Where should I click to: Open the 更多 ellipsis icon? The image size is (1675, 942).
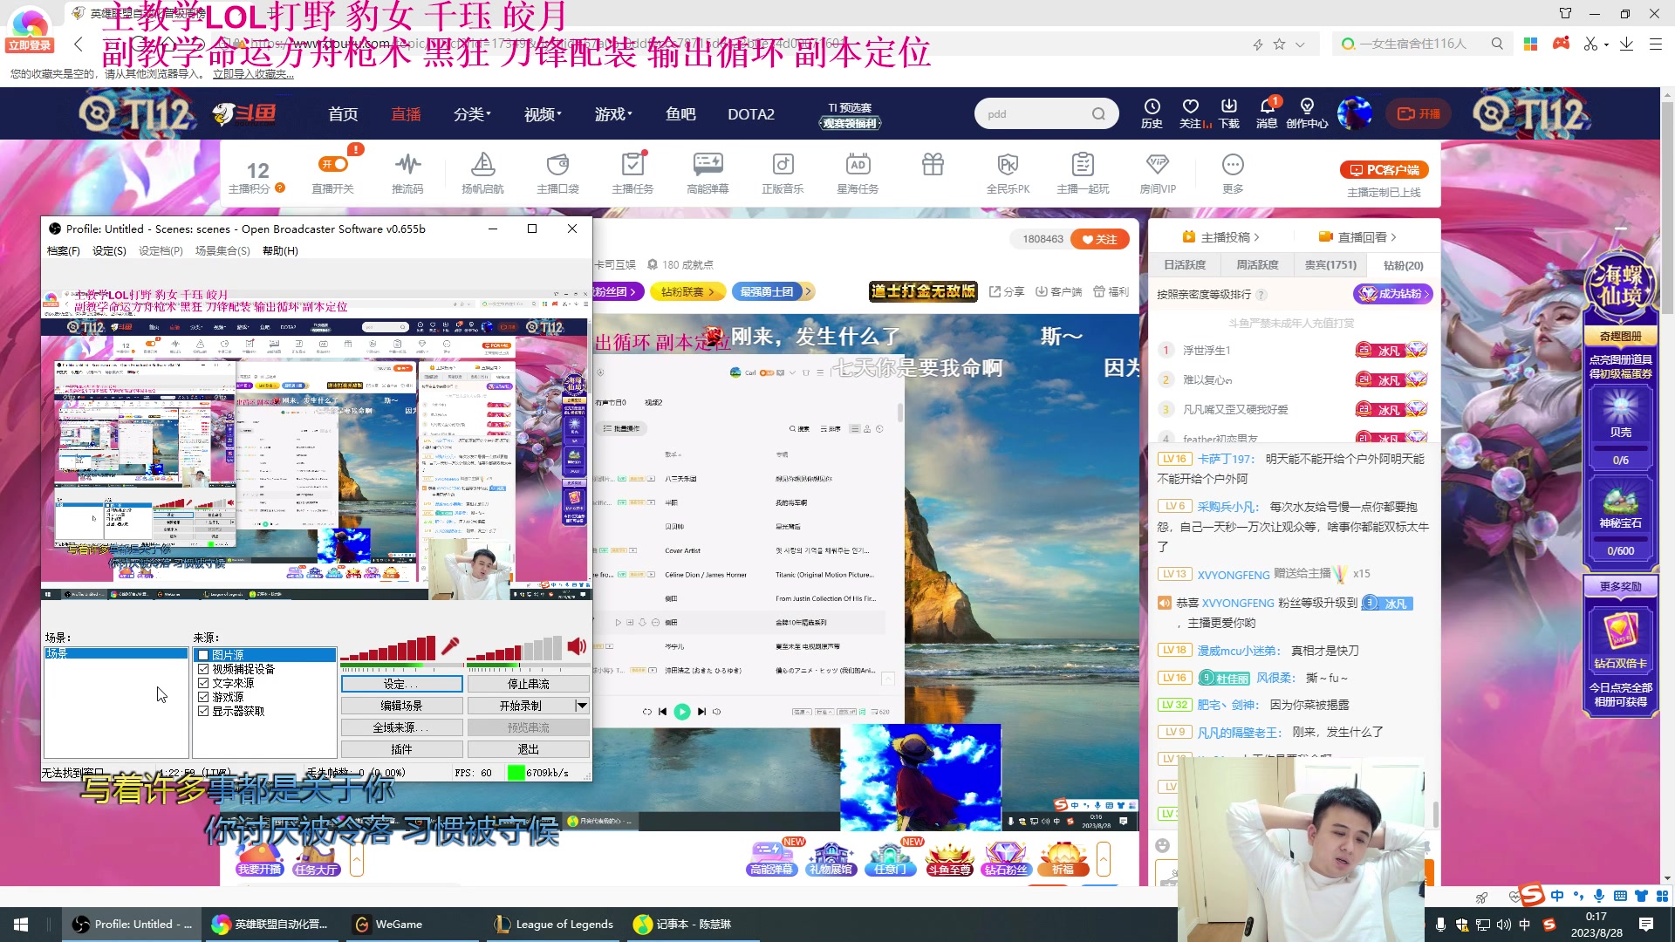point(1233,172)
